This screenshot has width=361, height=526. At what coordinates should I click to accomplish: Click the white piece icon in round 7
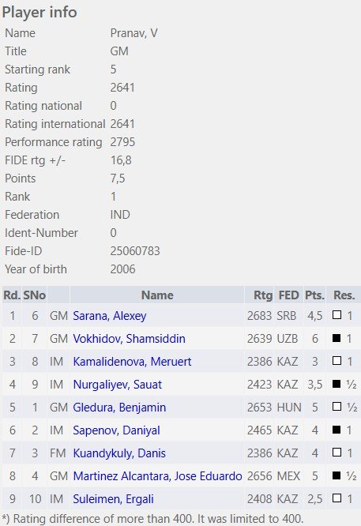pyautogui.click(x=337, y=453)
